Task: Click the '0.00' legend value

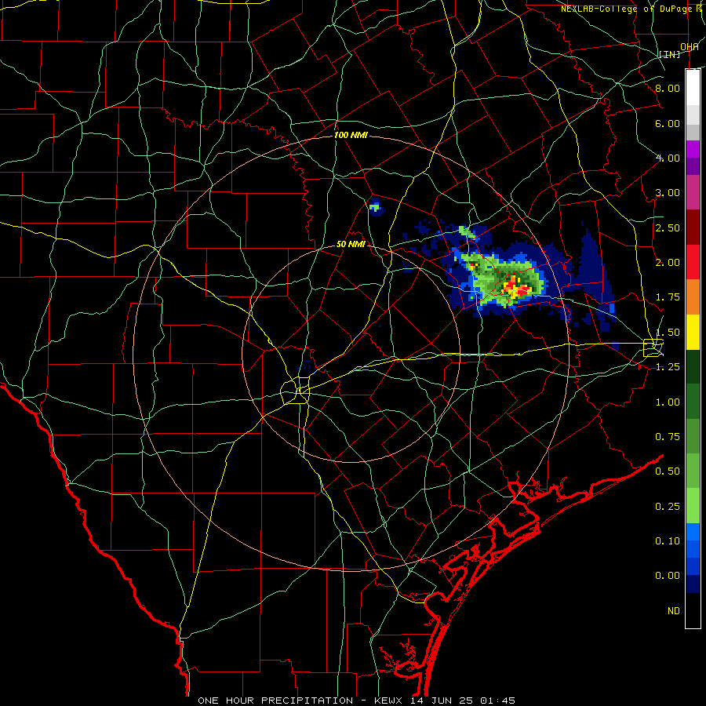Action: click(668, 576)
